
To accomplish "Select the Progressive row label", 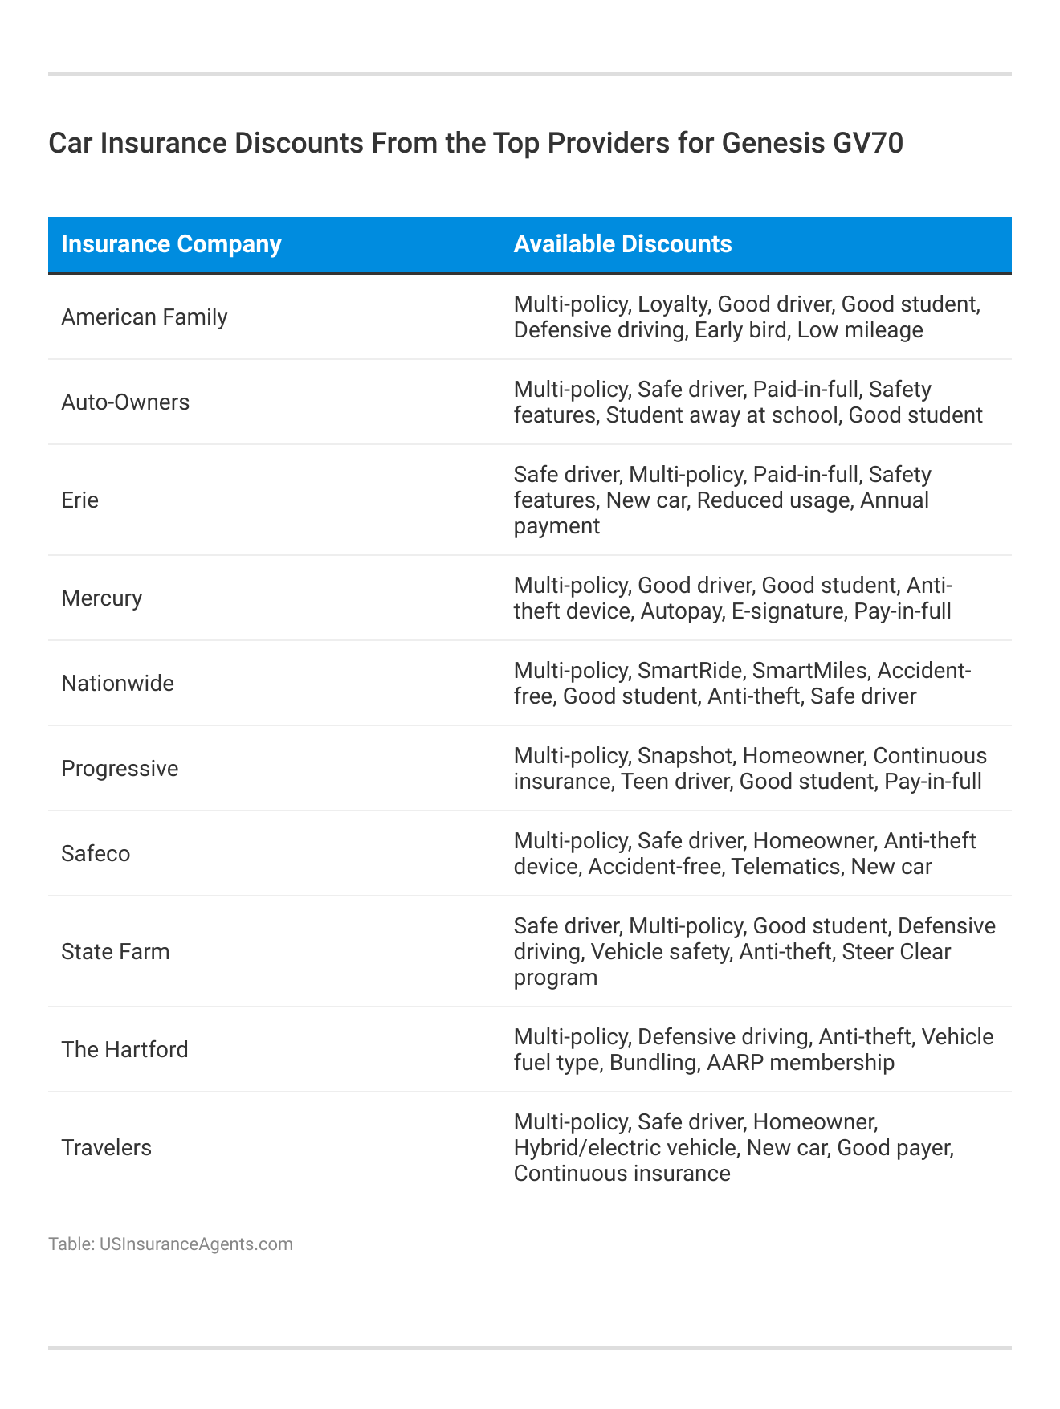I will (x=120, y=769).
